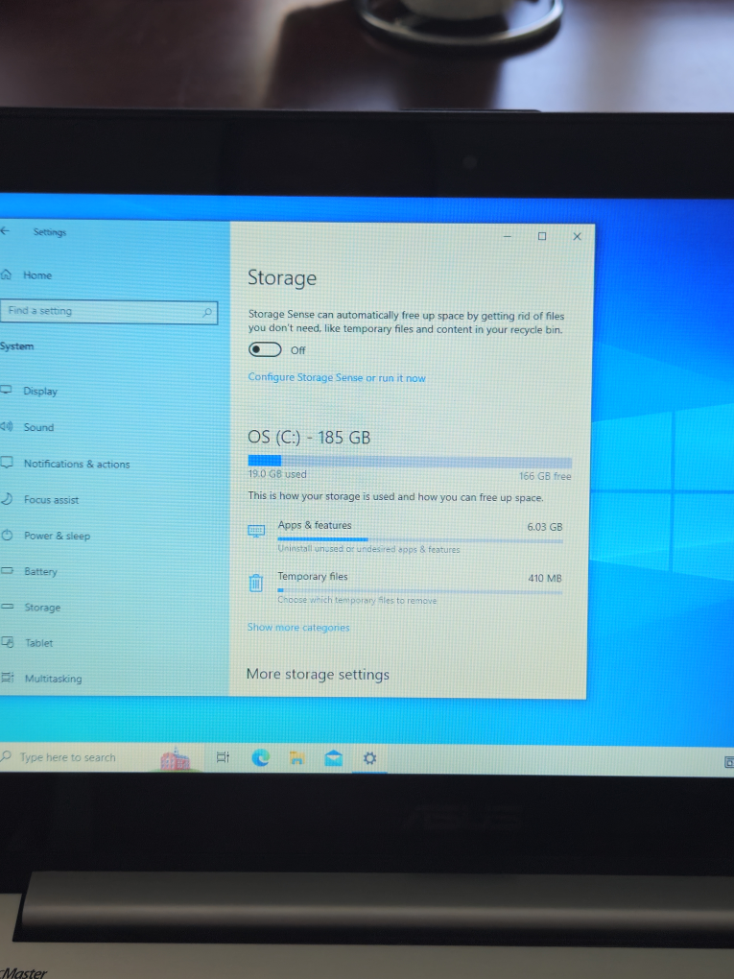
Task: Click the Settings gear taskbar icon
Action: (369, 758)
